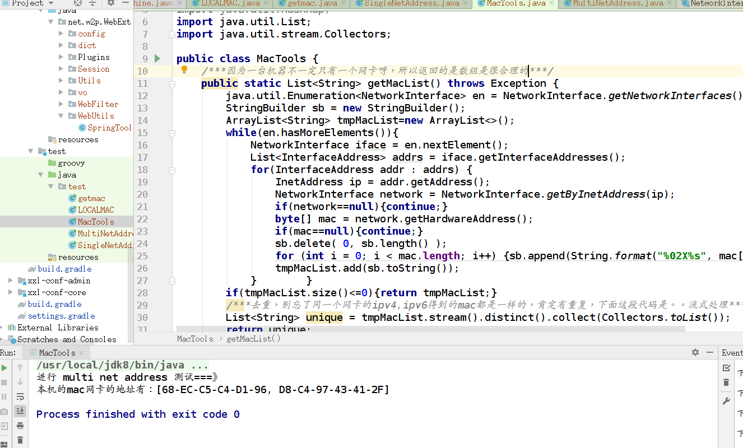Select the LOCALMAC class in project tree

[x=96, y=210]
